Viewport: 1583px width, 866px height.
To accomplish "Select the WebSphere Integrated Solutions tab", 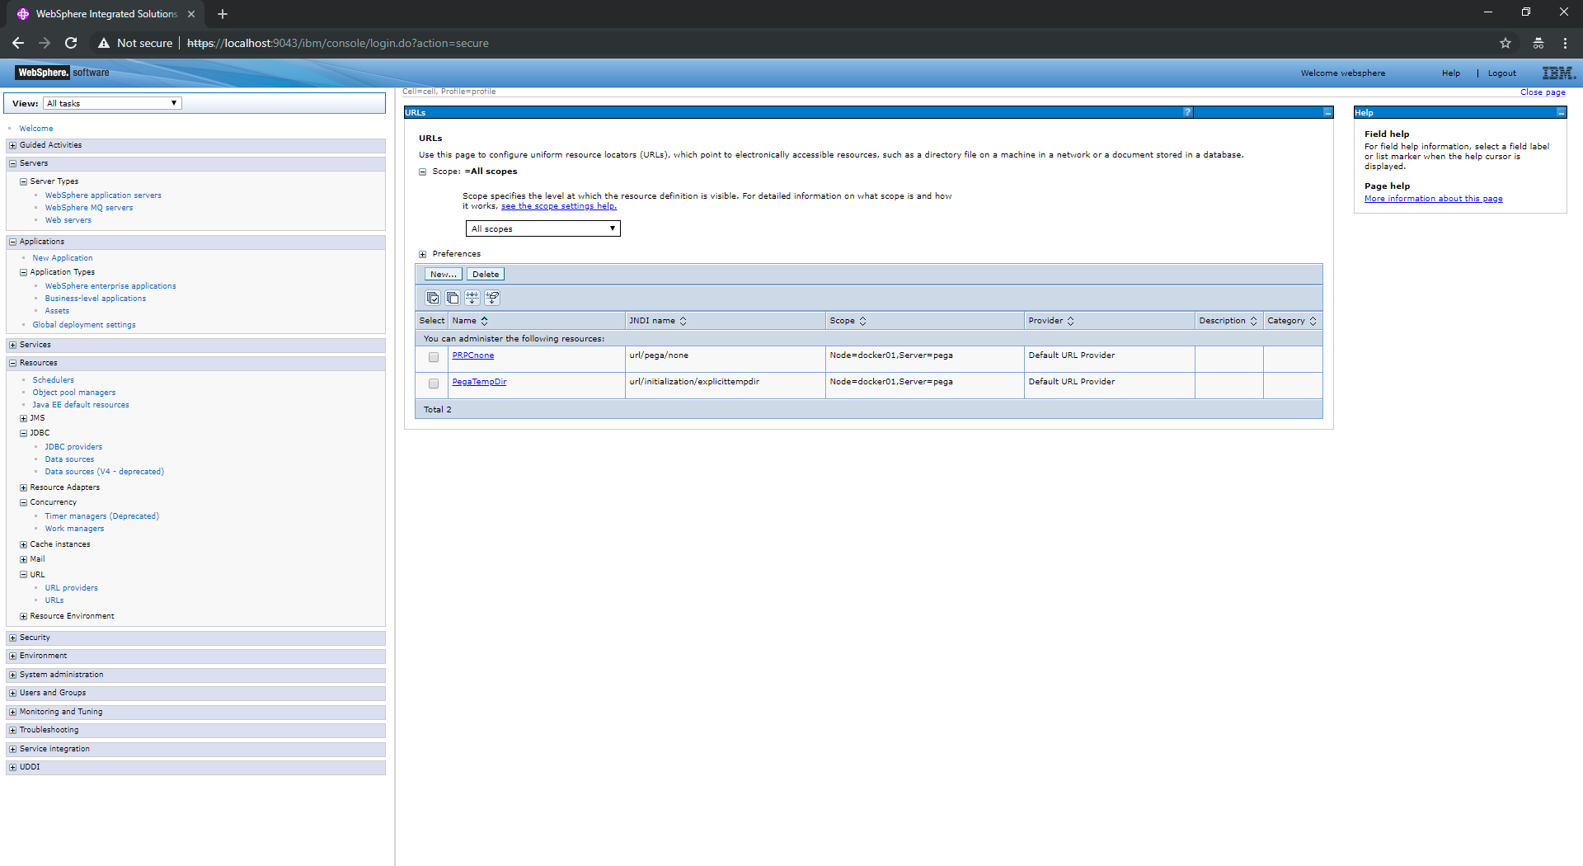I will click(106, 14).
